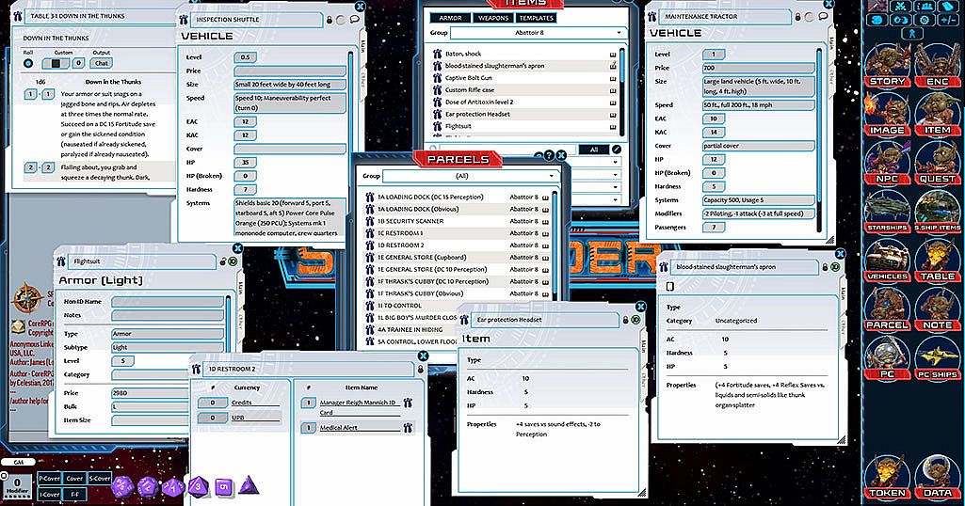
Task: Open the Starships sidebar button
Action: tap(887, 213)
